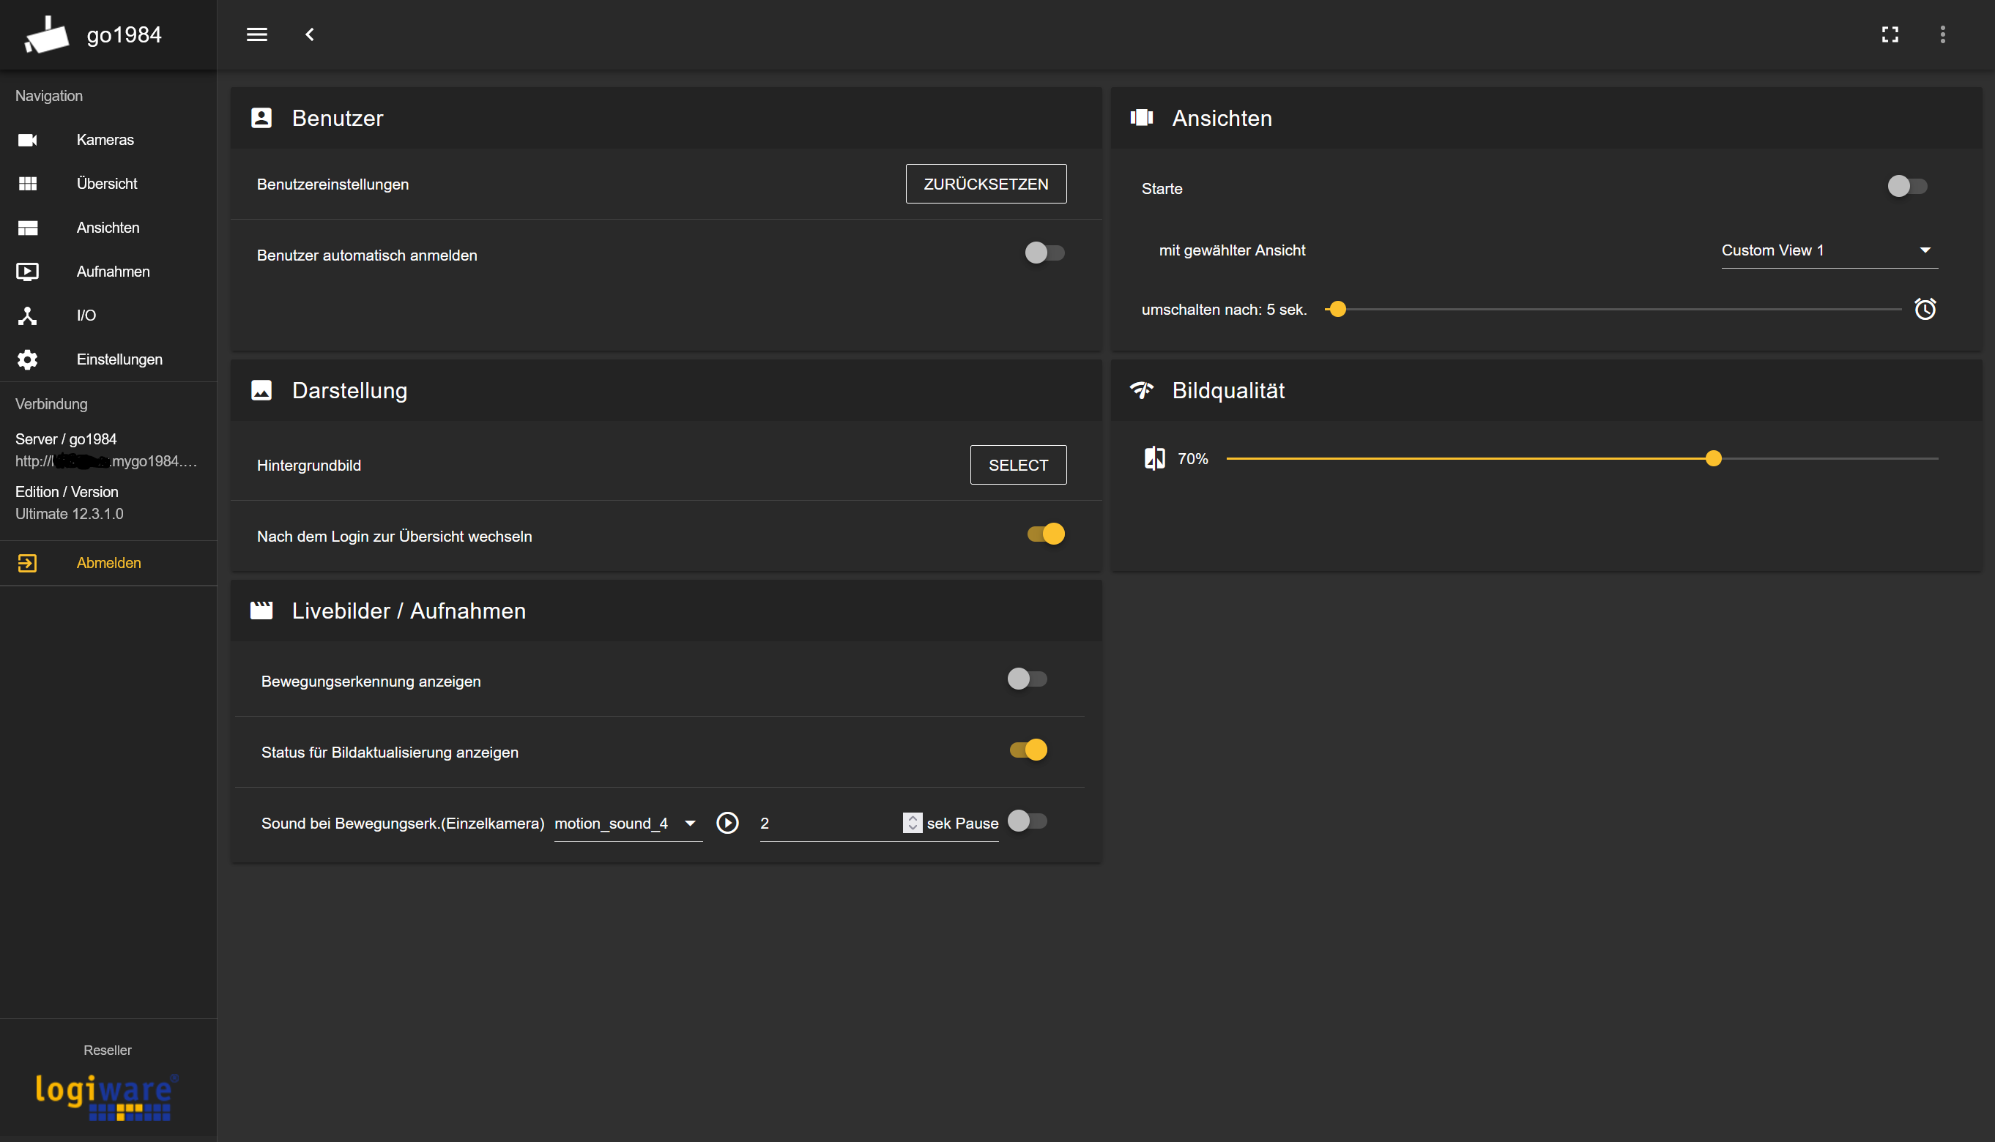Enable showing motion detection toggle
1995x1142 pixels.
point(1027,679)
